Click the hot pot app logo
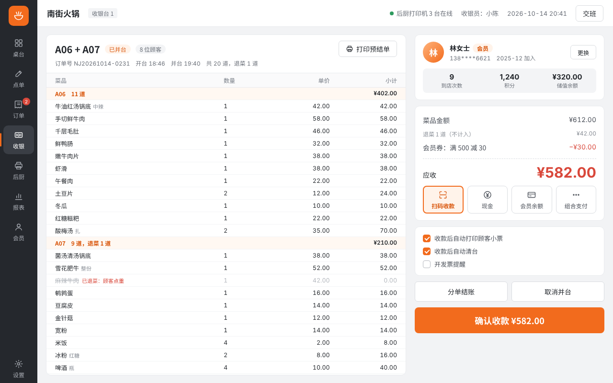613x383 pixels. pos(19,16)
